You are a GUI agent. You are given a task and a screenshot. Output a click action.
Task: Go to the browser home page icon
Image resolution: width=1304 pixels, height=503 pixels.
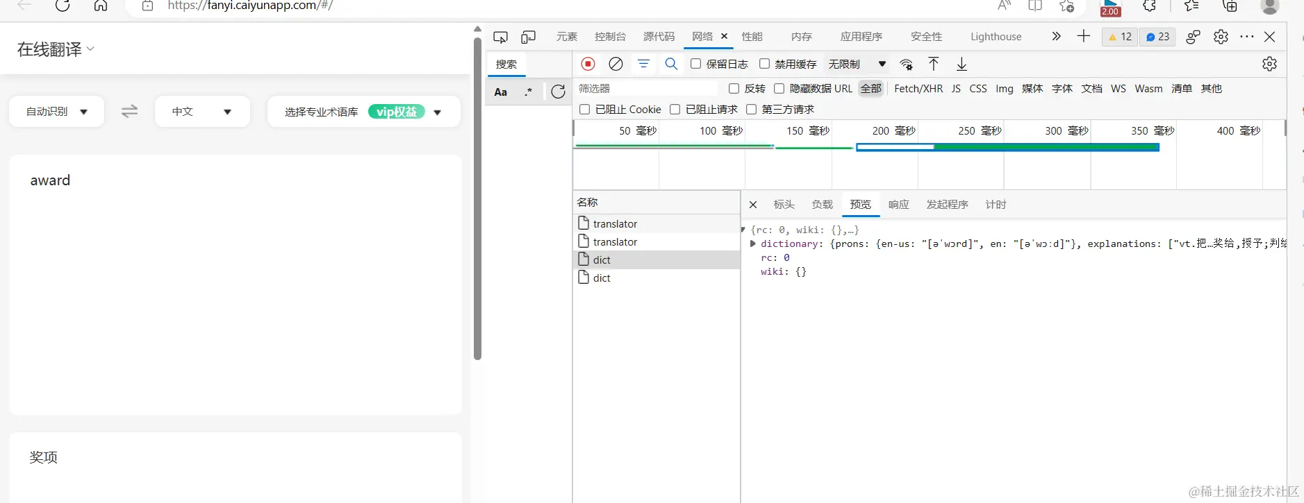(x=101, y=6)
